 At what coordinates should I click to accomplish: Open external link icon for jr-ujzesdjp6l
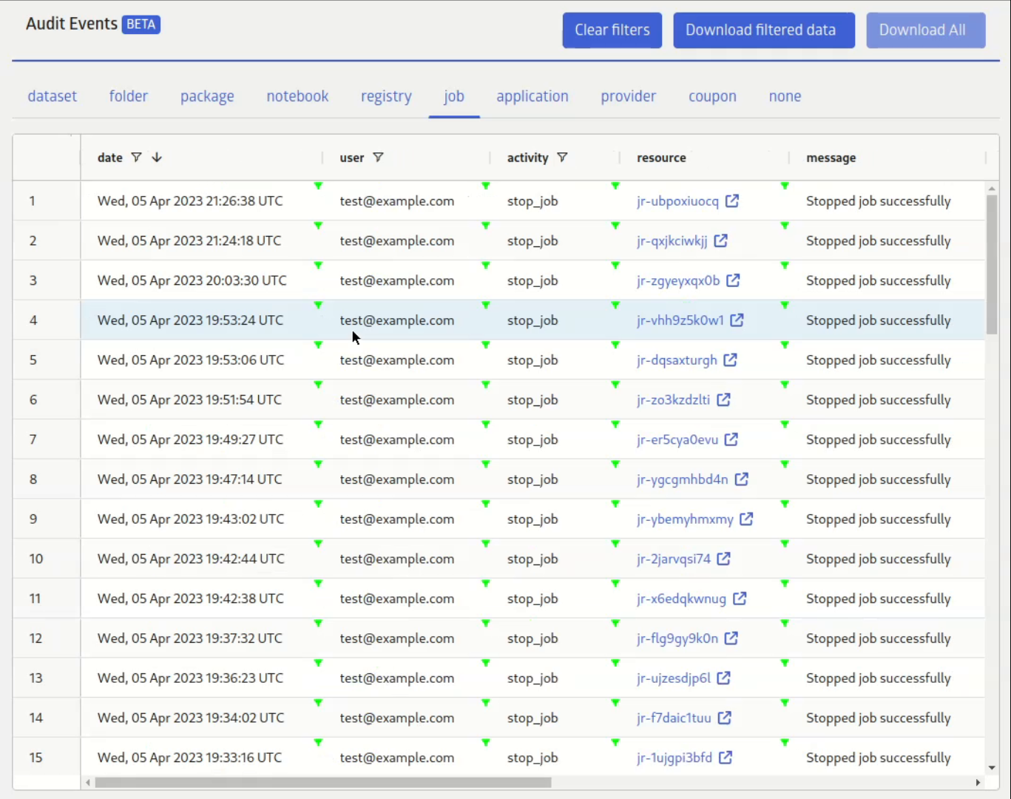[x=724, y=678]
